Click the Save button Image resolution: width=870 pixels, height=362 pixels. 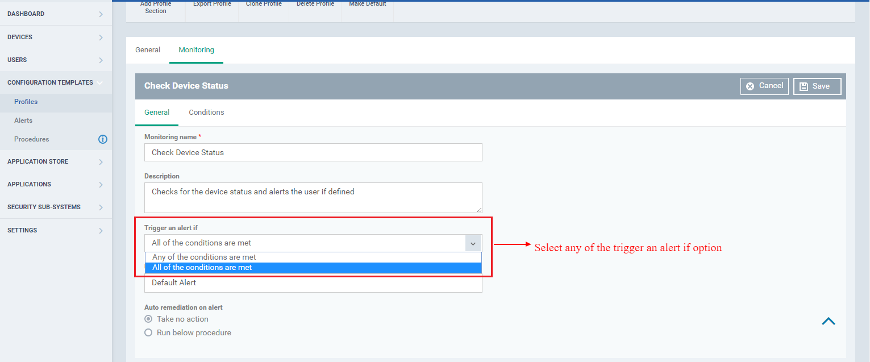817,86
